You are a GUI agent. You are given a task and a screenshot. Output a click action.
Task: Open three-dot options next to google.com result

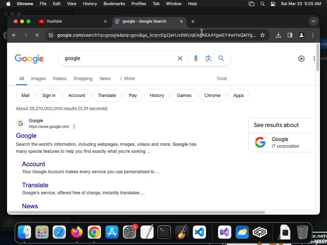coord(74,127)
